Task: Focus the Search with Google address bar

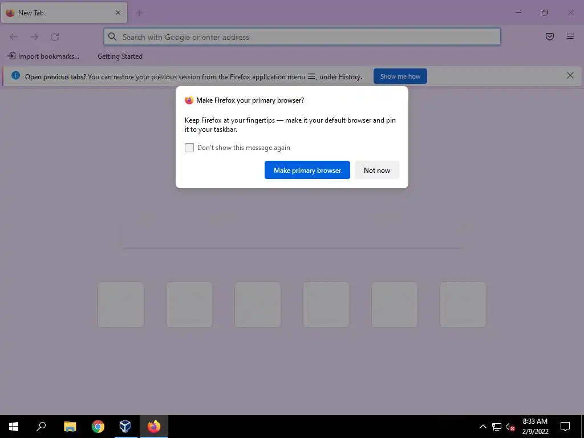Action: [x=302, y=37]
